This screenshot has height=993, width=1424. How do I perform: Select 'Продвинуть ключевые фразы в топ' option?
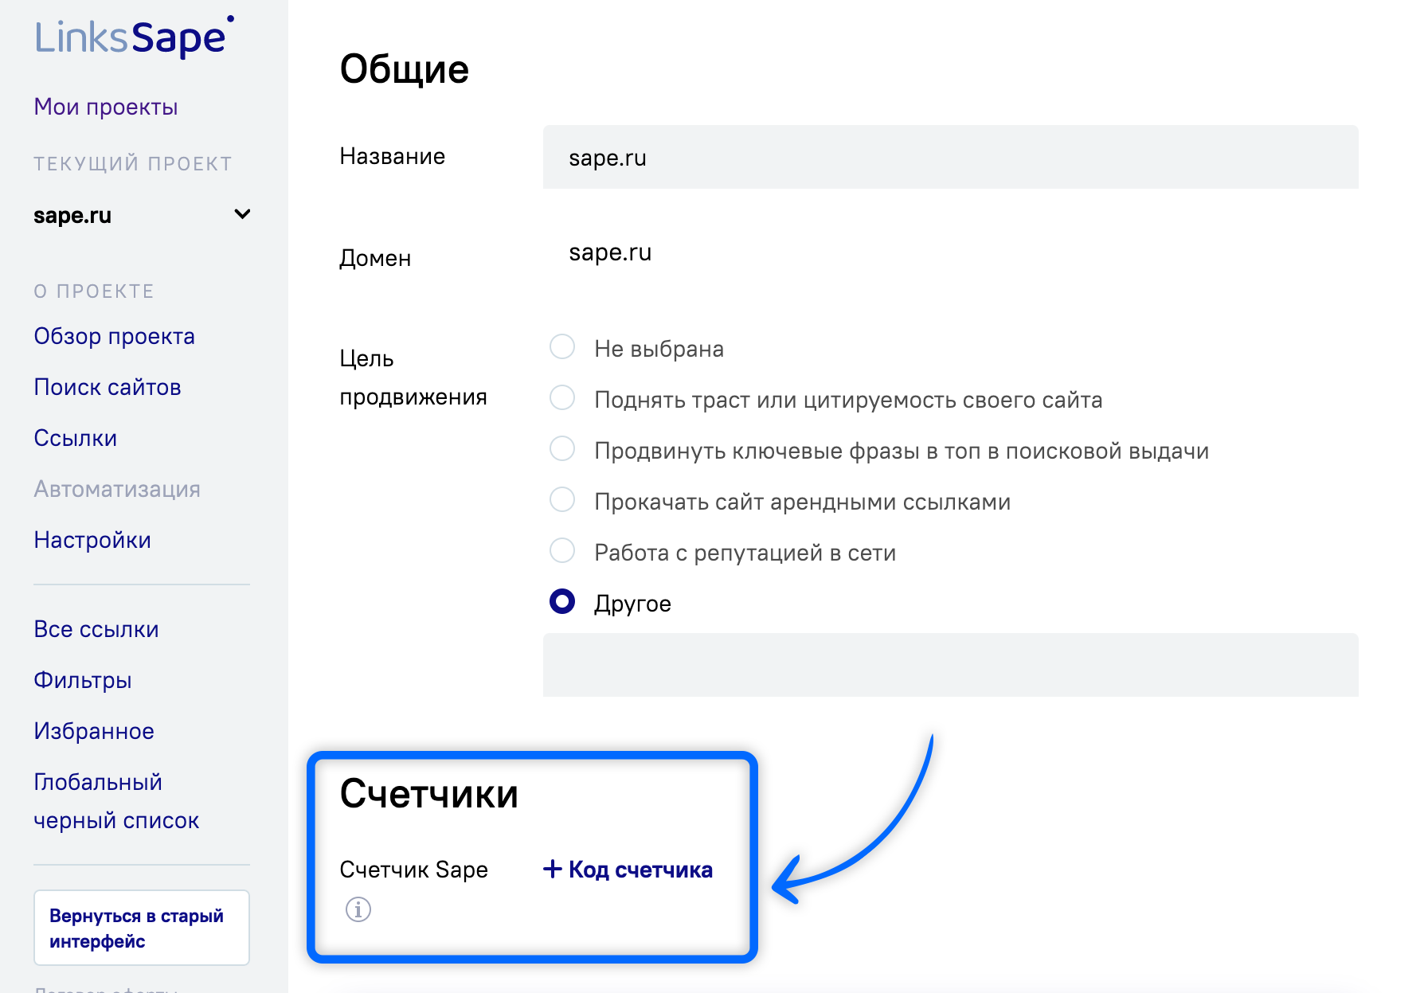point(562,449)
